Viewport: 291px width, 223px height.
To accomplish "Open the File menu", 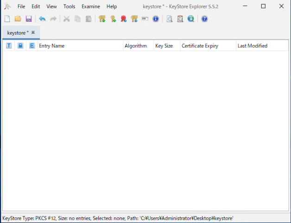I will (x=21, y=6).
